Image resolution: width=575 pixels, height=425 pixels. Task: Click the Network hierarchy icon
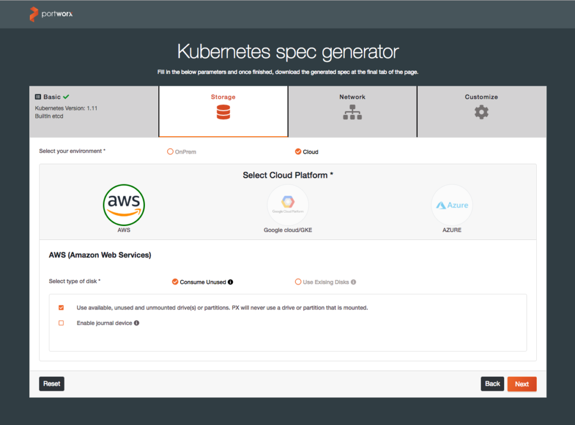pyautogui.click(x=352, y=112)
